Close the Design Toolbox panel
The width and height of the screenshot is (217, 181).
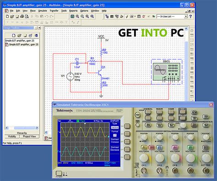(x=39, y=28)
